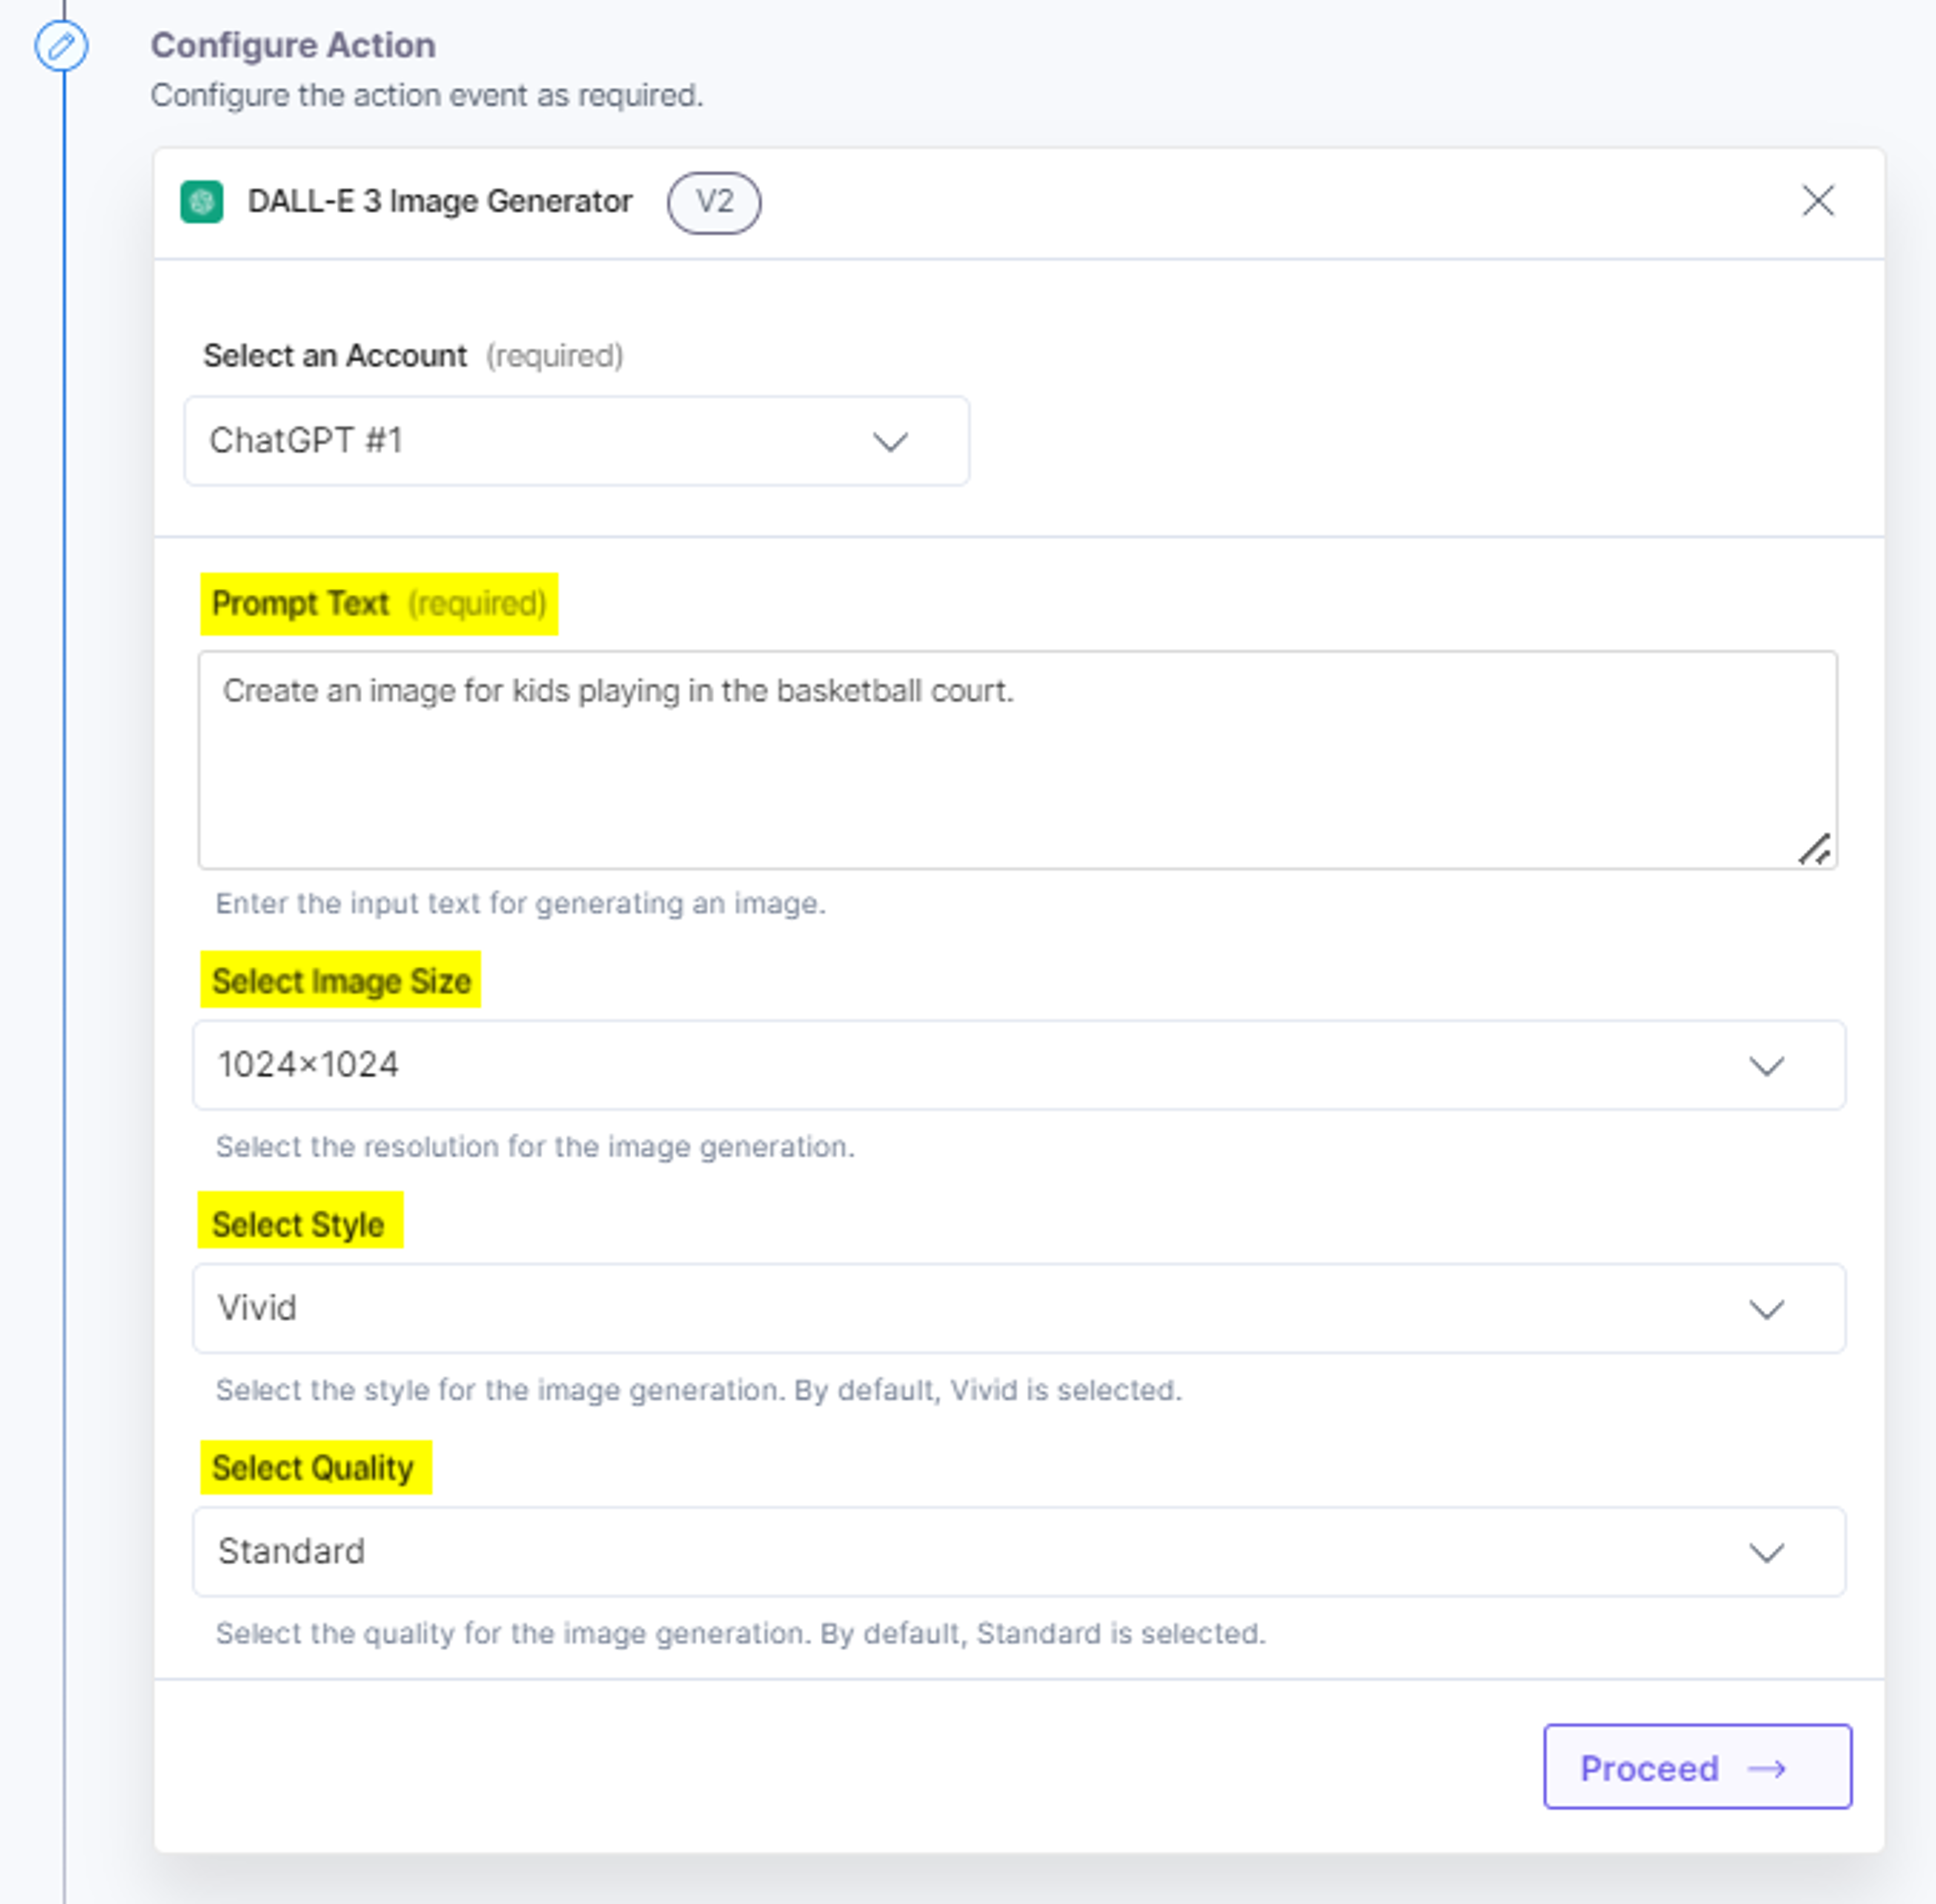The height and width of the screenshot is (1904, 1936).
Task: Click the 'DALL-E 3 Image Generator' title
Action: pyautogui.click(x=440, y=201)
